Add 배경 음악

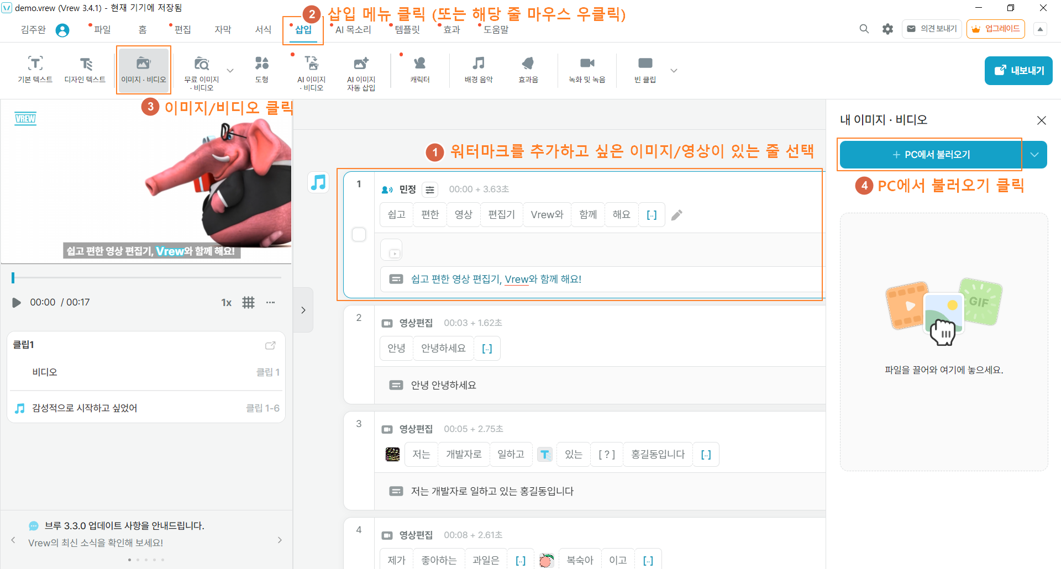tap(479, 70)
